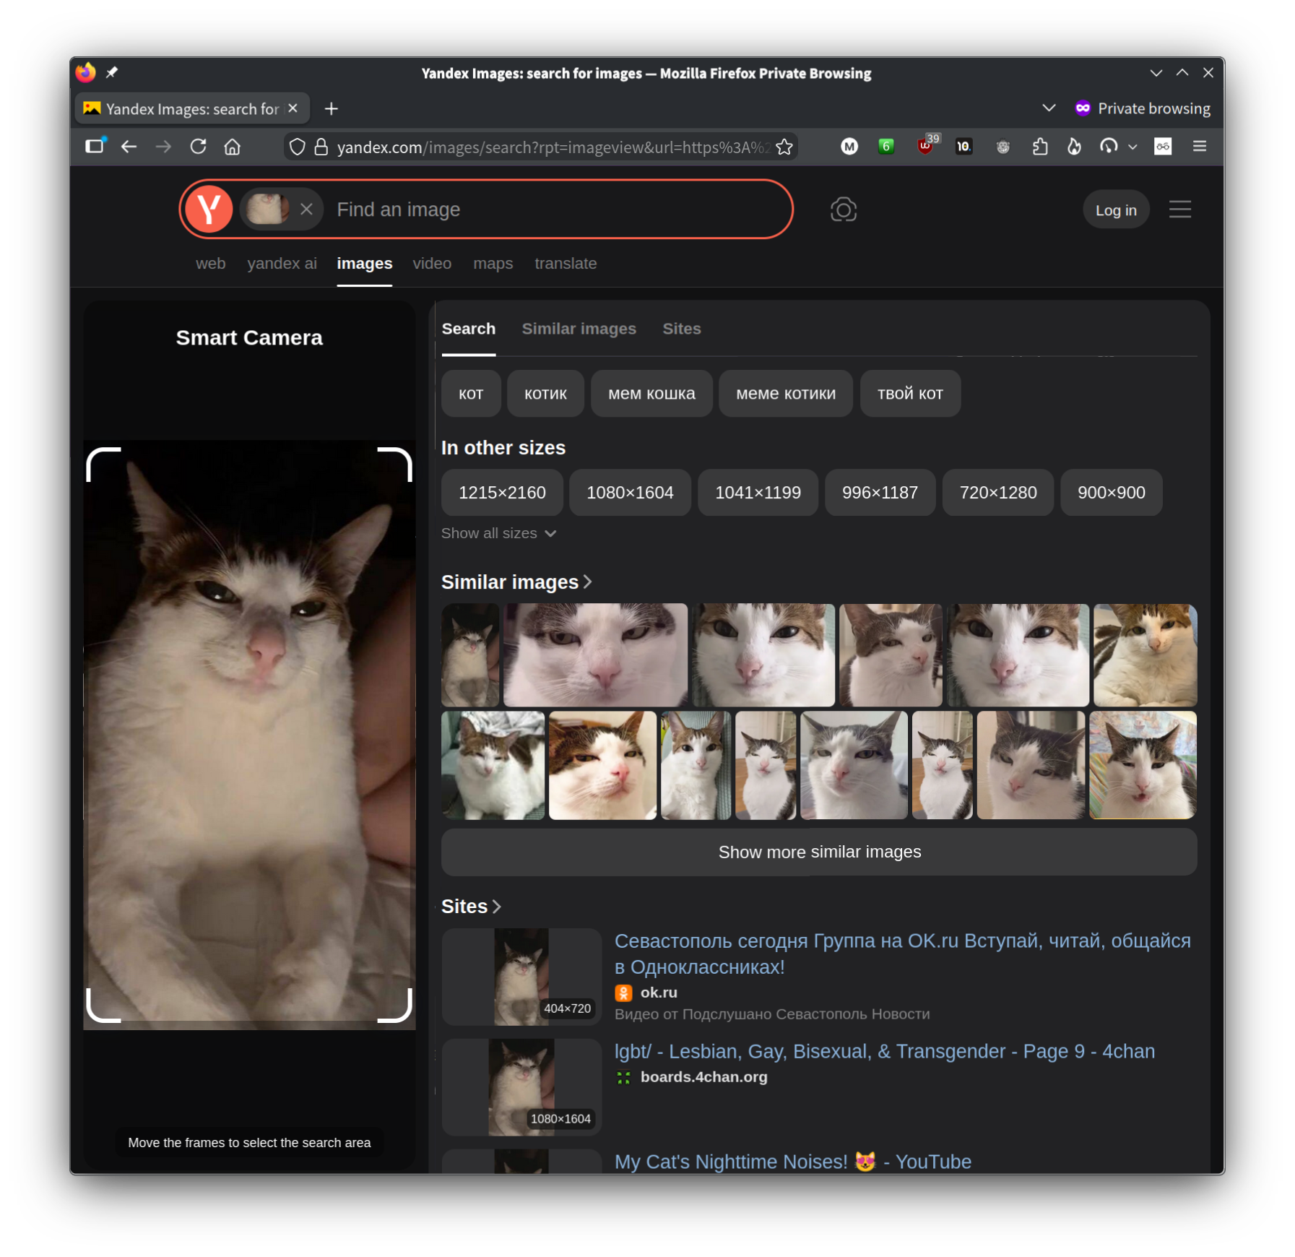The width and height of the screenshot is (1295, 1257).
Task: Open the Firefox View icon in toolbar
Action: point(95,146)
